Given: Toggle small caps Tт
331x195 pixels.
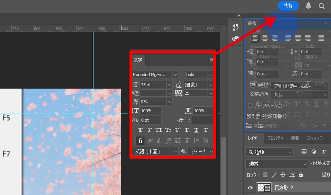Looking at the screenshot, I should click(168, 130).
